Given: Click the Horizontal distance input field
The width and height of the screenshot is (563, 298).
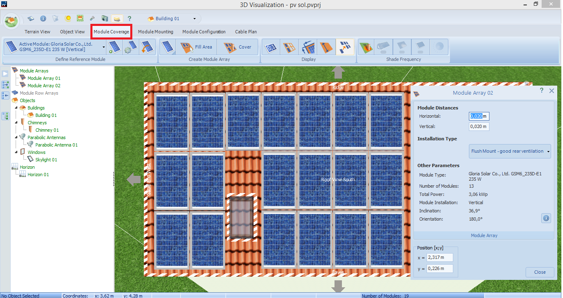Looking at the screenshot, I should click(x=479, y=116).
